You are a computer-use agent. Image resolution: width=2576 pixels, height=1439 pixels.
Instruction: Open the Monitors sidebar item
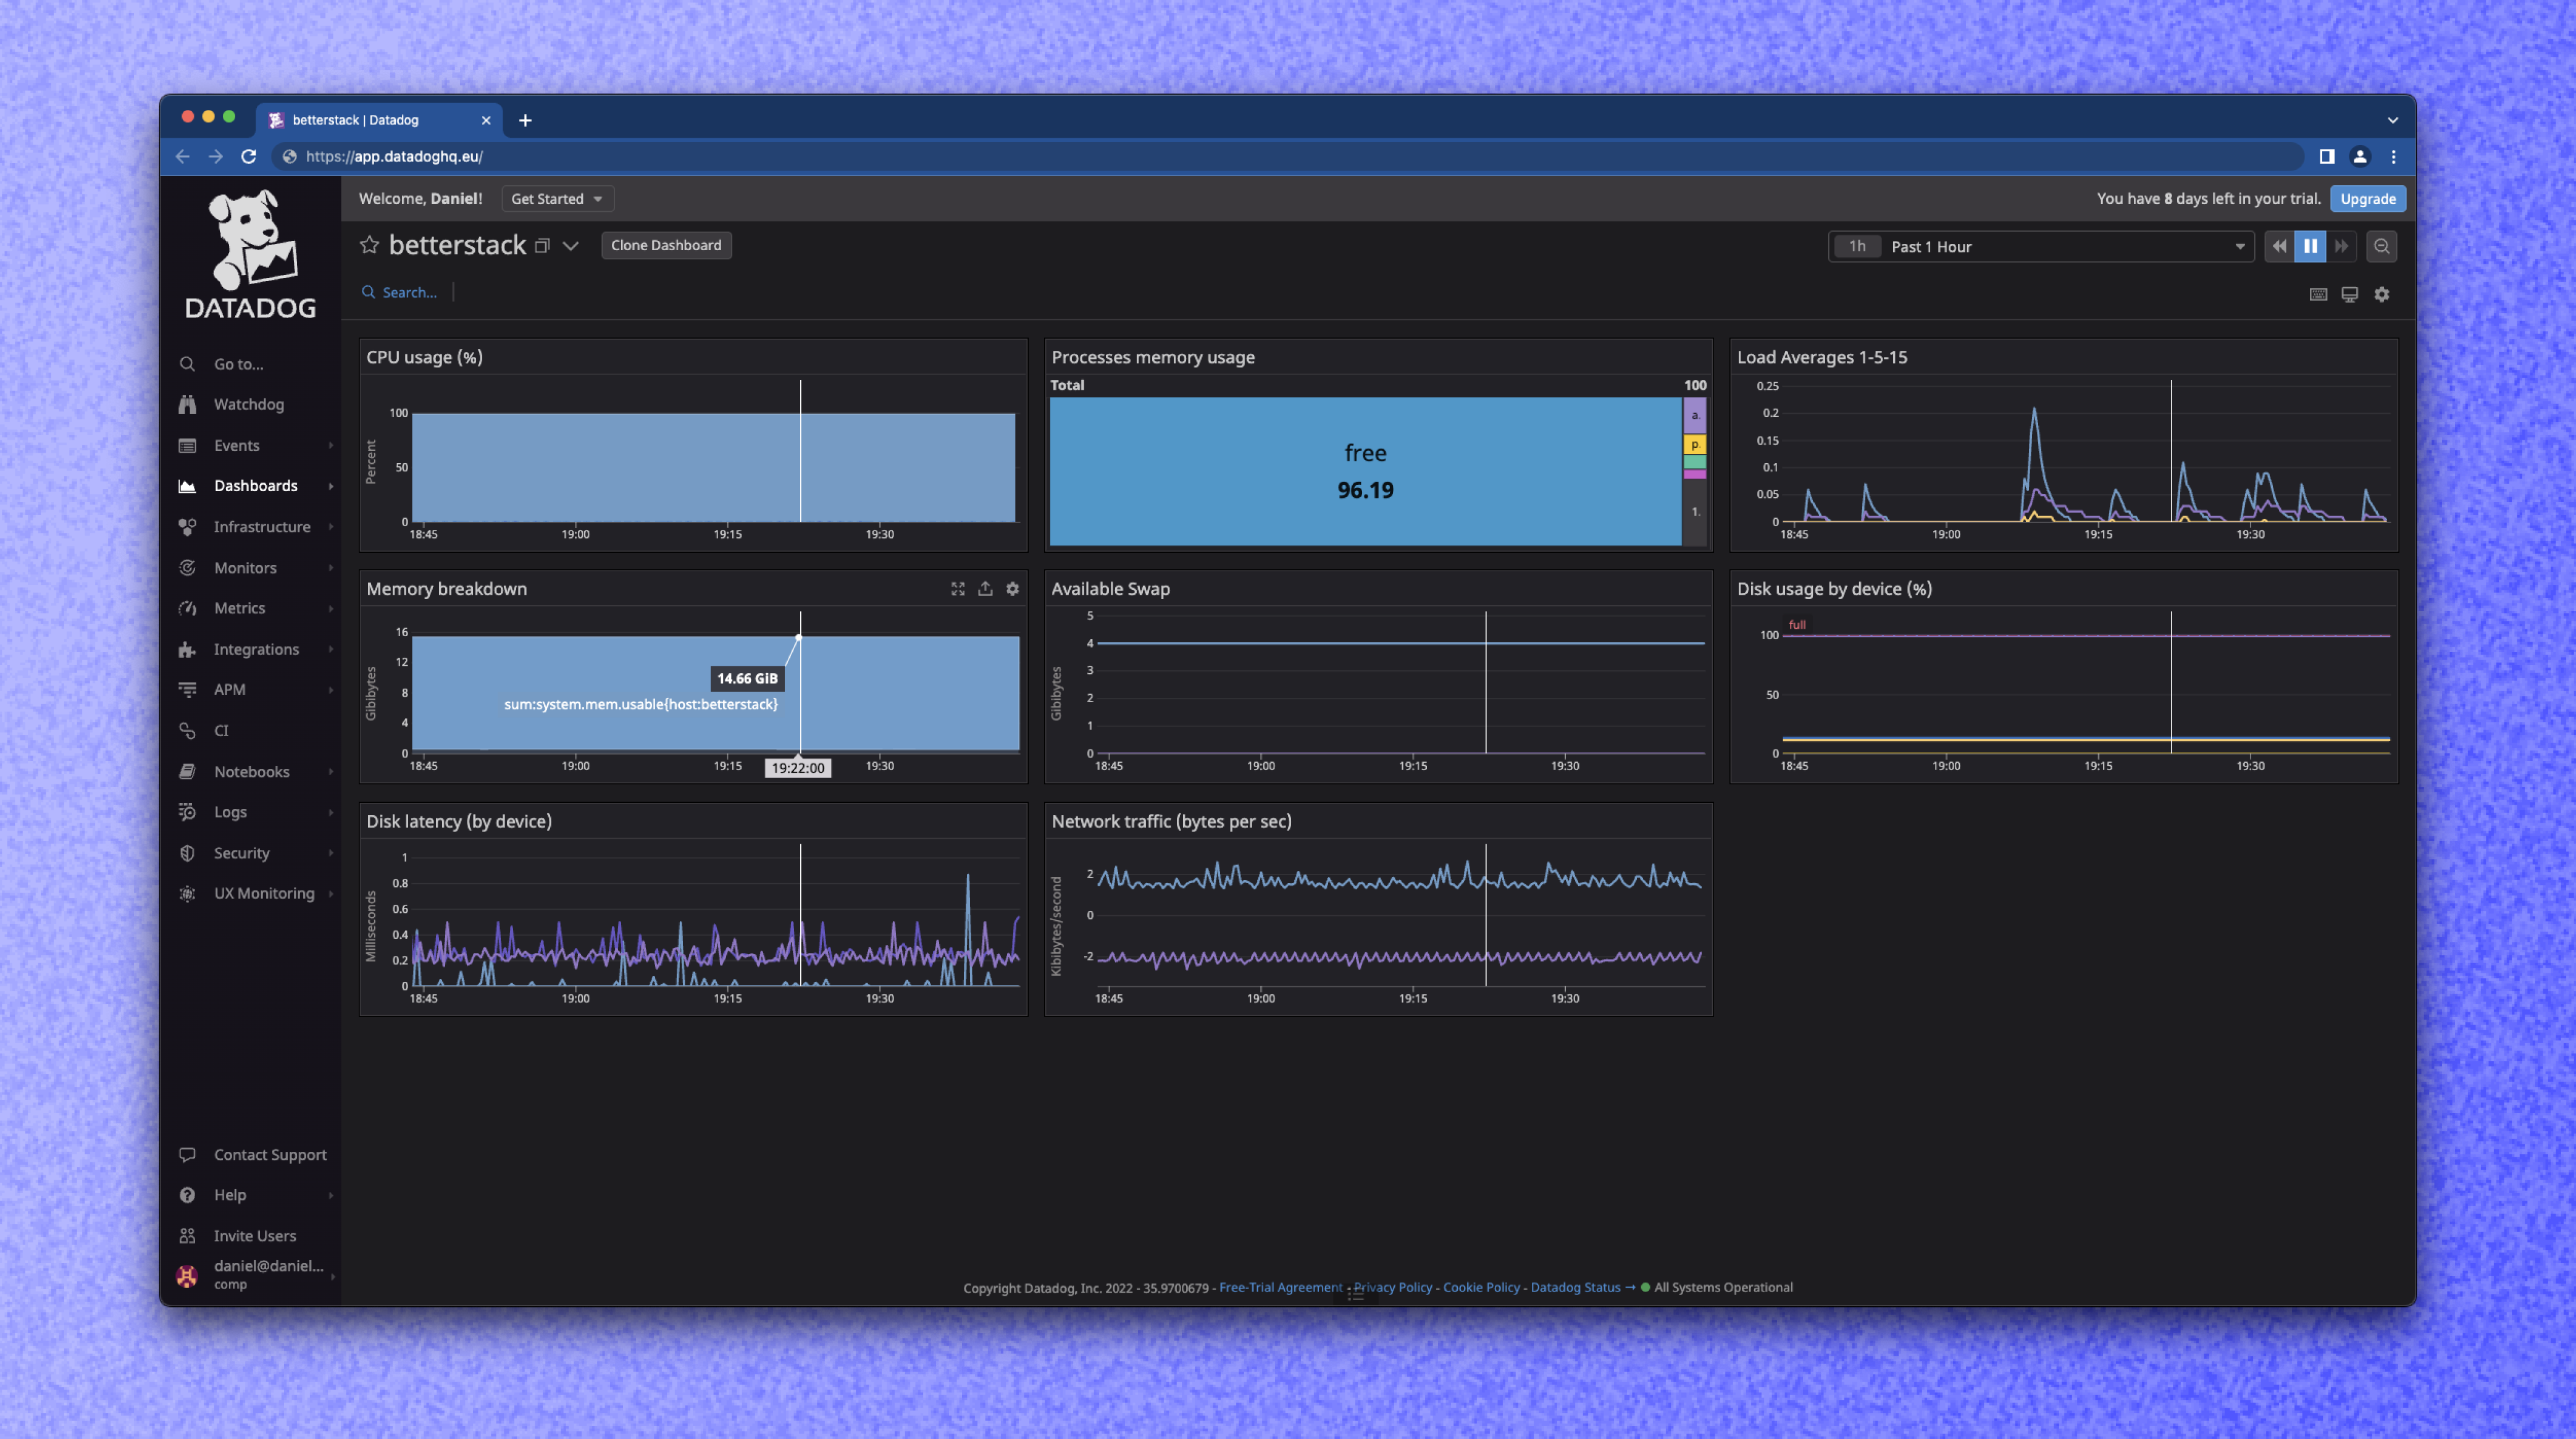[244, 567]
